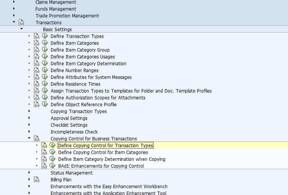Image resolution: width=288 pixels, height=195 pixels.
Task: Expand the Status Management node
Action: [29, 173]
